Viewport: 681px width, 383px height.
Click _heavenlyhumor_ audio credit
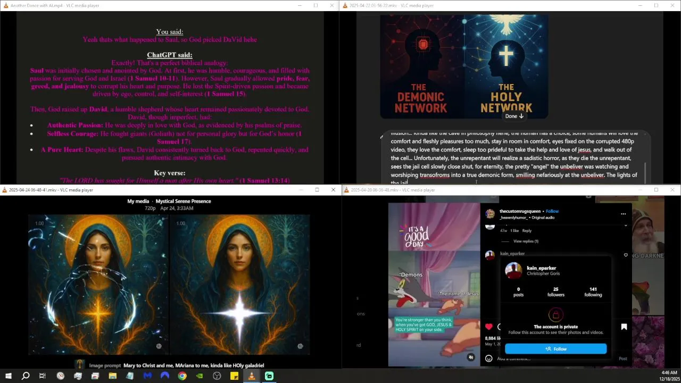coord(513,218)
